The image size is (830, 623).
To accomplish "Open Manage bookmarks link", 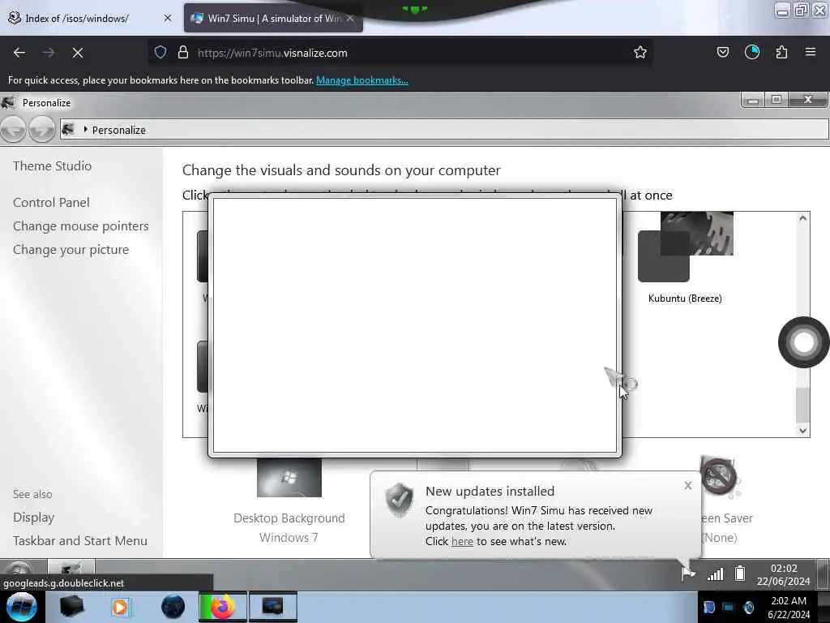I will [x=362, y=80].
